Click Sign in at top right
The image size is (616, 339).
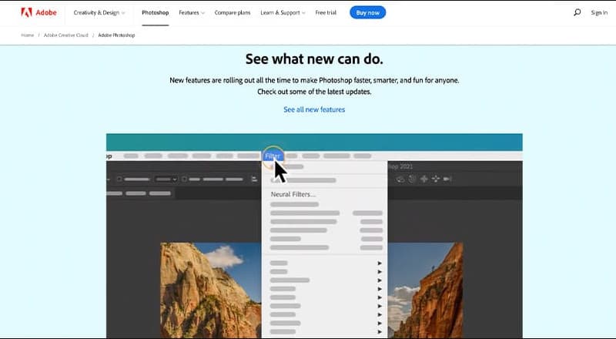coord(599,12)
